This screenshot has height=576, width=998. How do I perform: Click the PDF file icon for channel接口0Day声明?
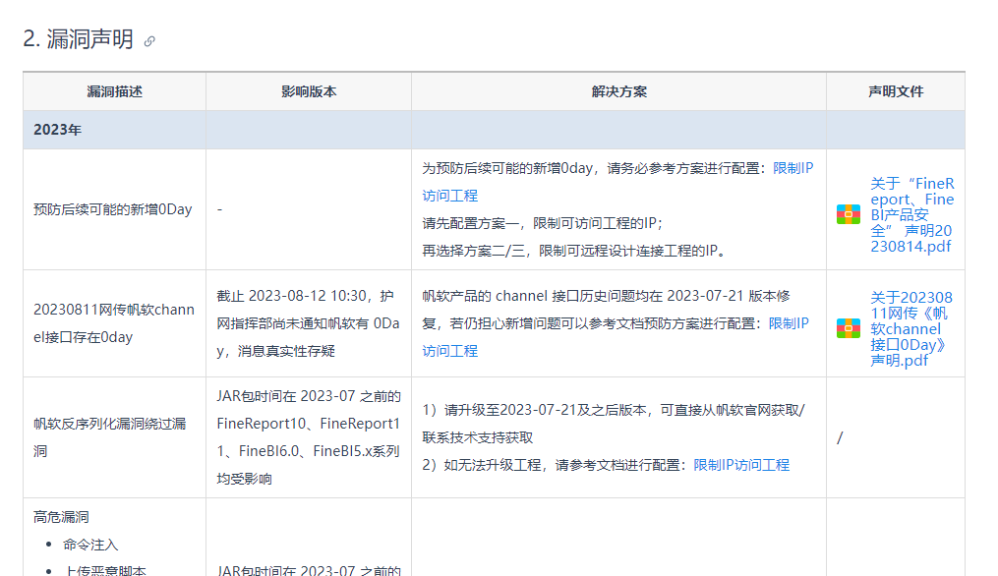point(849,328)
